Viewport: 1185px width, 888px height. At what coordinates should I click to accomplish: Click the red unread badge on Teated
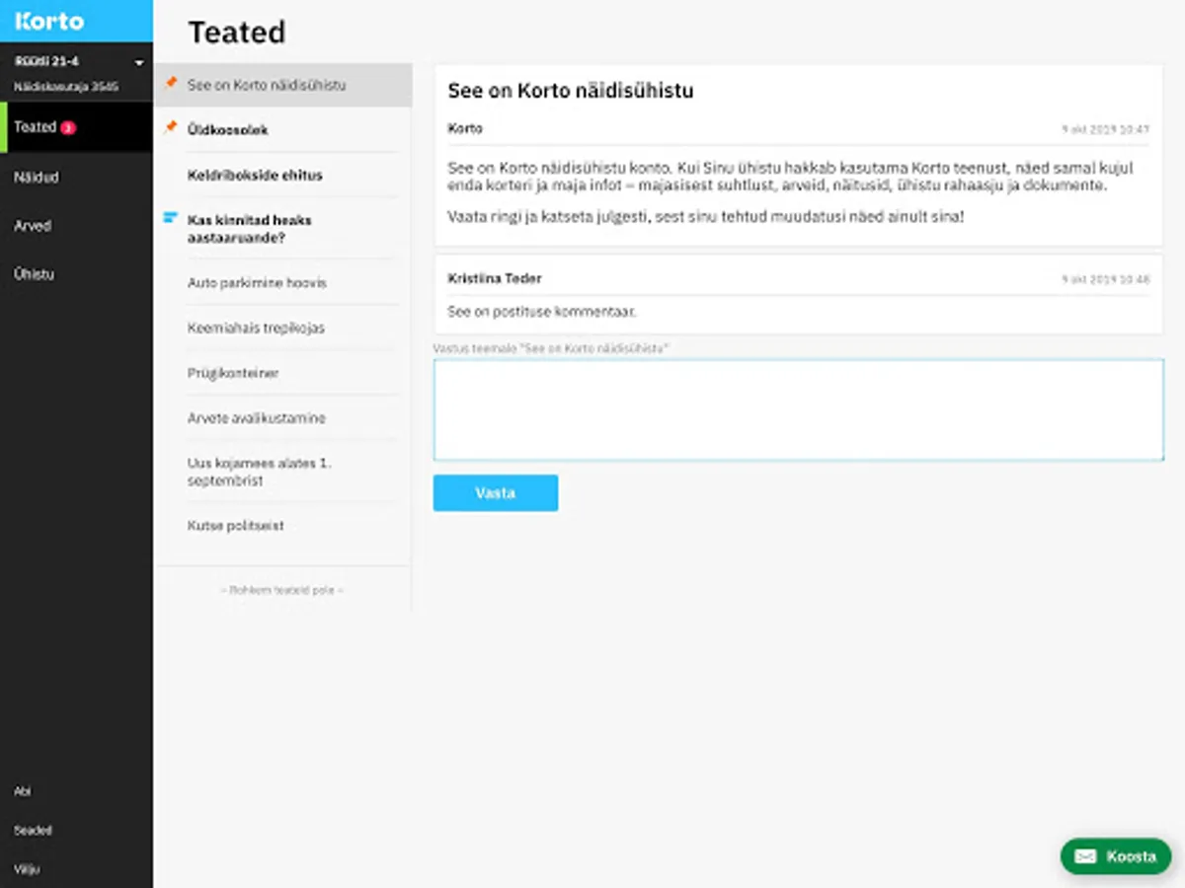tap(67, 127)
